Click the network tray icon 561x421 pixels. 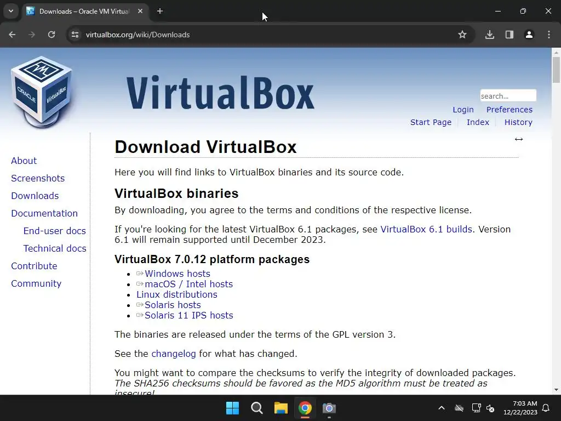tap(476, 408)
